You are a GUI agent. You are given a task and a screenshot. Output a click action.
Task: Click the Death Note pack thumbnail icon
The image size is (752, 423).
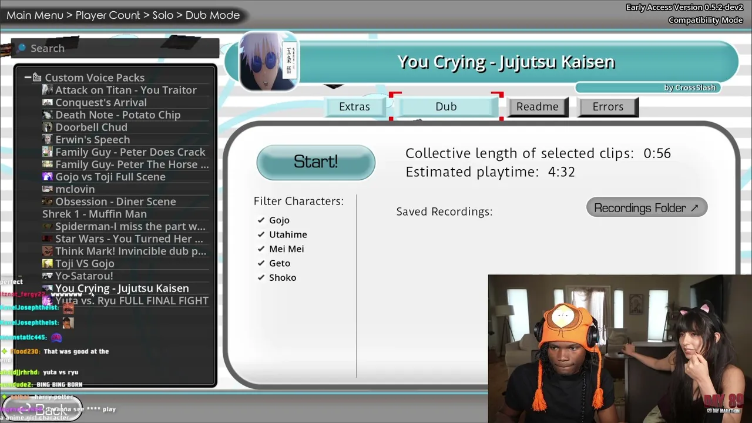(48, 115)
